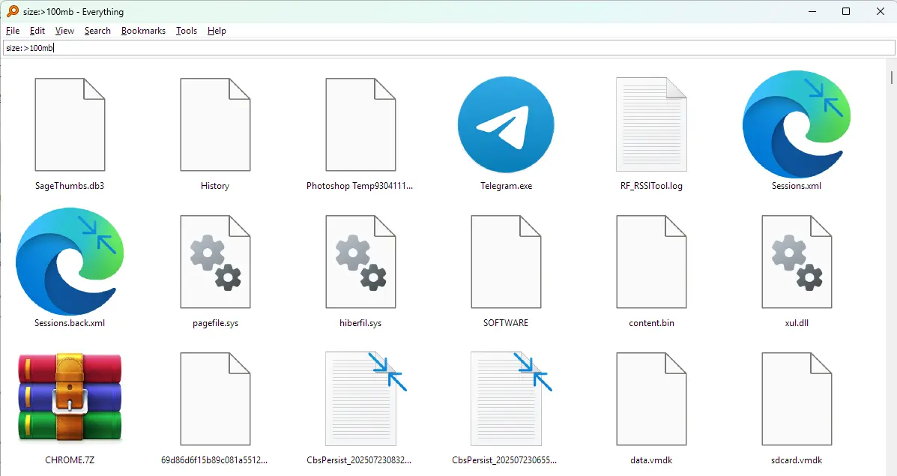Image resolution: width=897 pixels, height=476 pixels.
Task: Click the content.bin file name label
Action: click(651, 323)
